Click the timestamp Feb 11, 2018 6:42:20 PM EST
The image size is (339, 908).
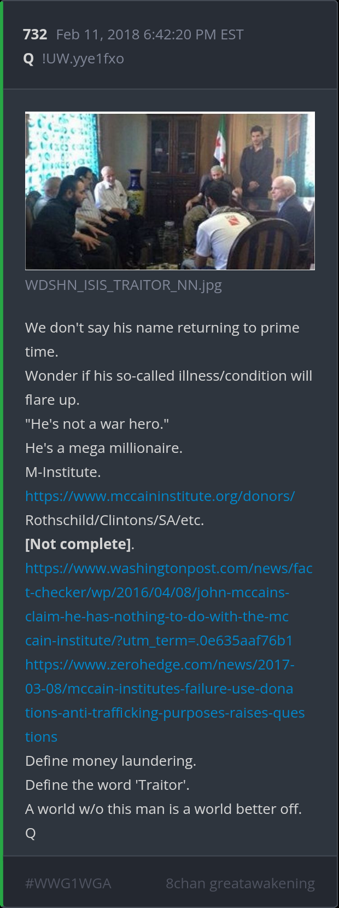150,34
